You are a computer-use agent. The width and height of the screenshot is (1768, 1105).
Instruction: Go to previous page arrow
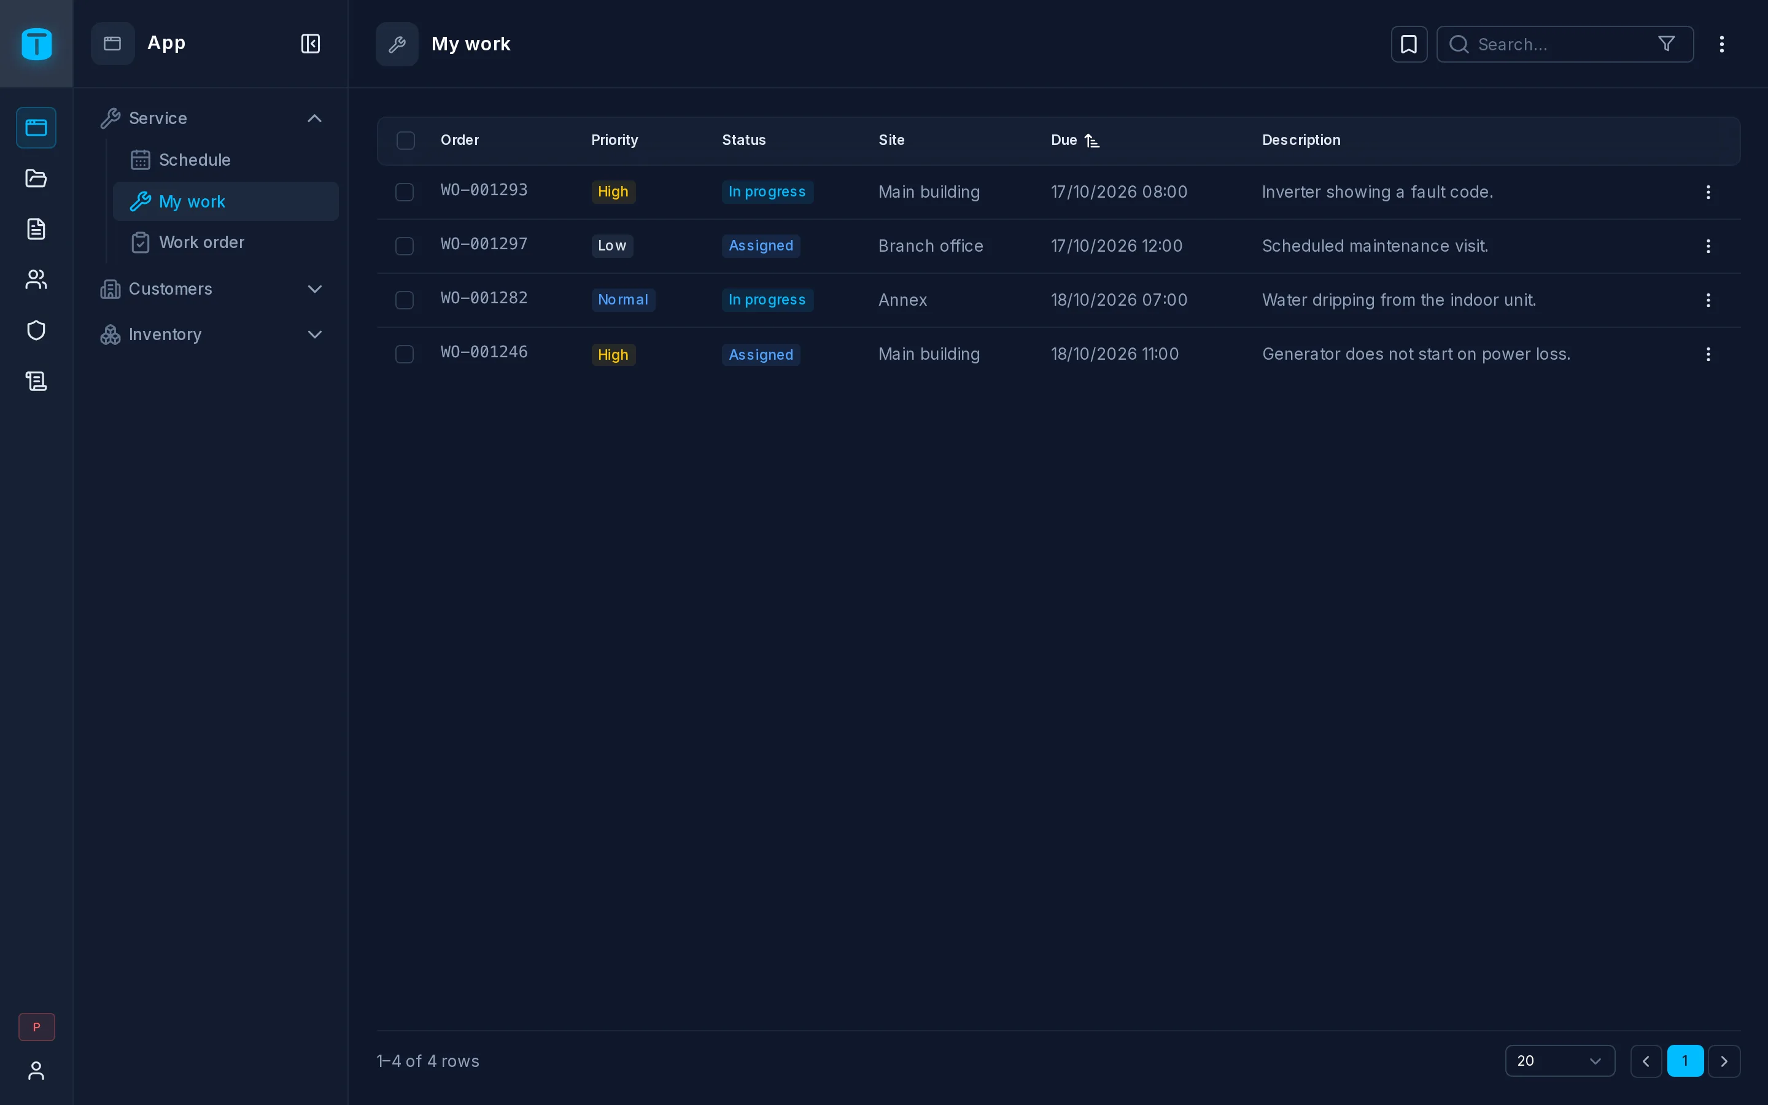click(1646, 1061)
